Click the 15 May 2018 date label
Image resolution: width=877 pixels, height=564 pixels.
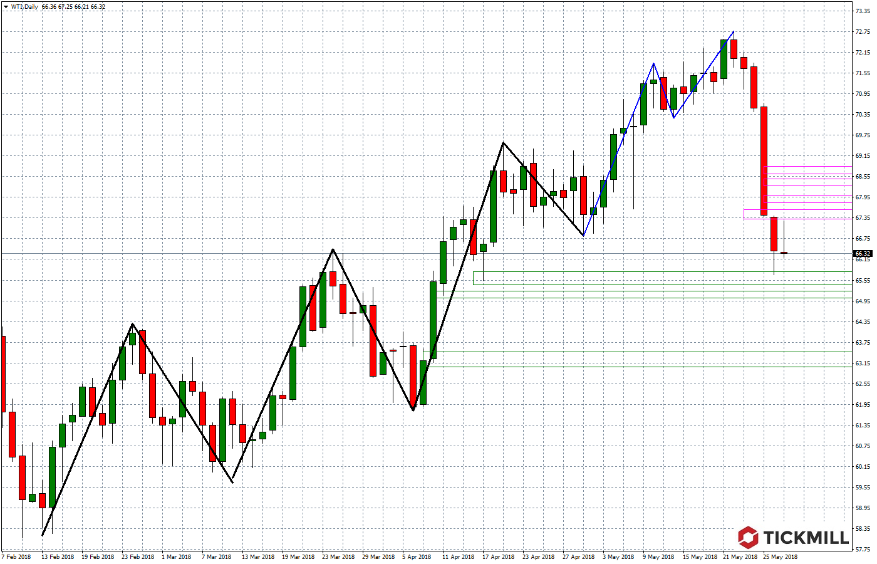pos(700,556)
